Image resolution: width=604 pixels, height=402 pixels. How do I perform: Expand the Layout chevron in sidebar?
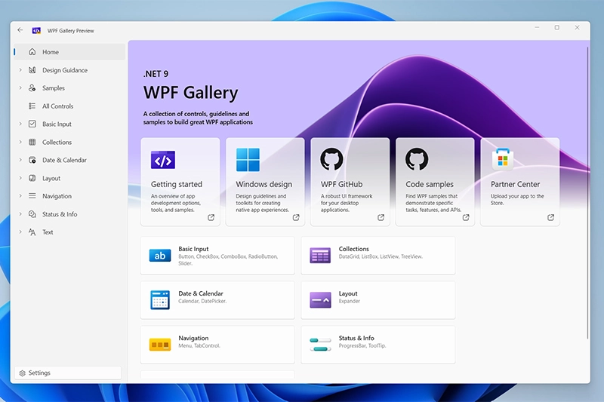(x=20, y=178)
